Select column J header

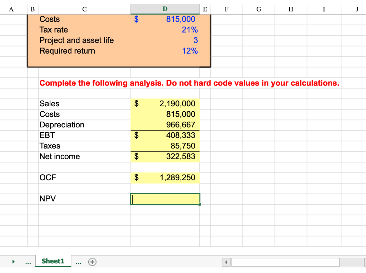pyautogui.click(x=357, y=9)
